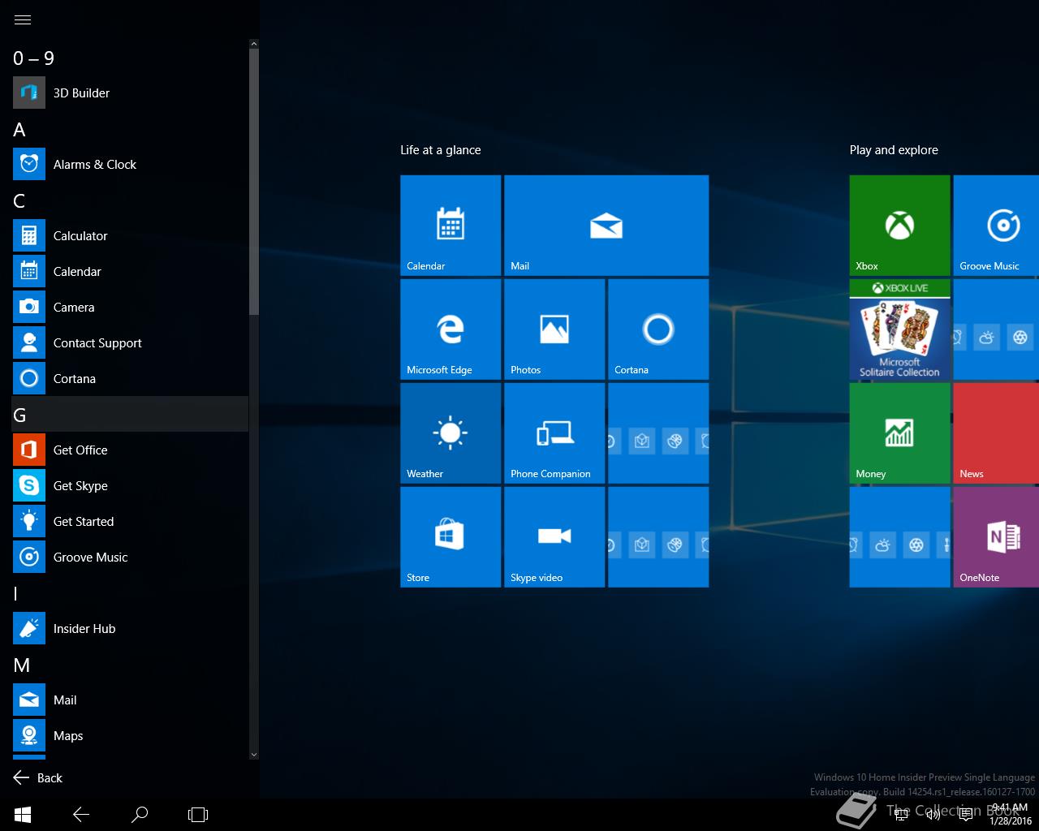
Task: Open taskbar Search magnifier
Action: [x=140, y=814]
